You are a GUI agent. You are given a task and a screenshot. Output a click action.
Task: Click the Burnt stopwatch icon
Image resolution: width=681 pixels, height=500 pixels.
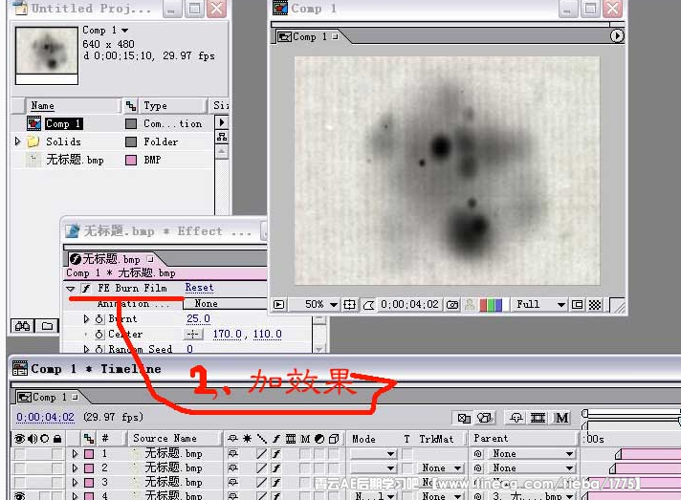99,319
